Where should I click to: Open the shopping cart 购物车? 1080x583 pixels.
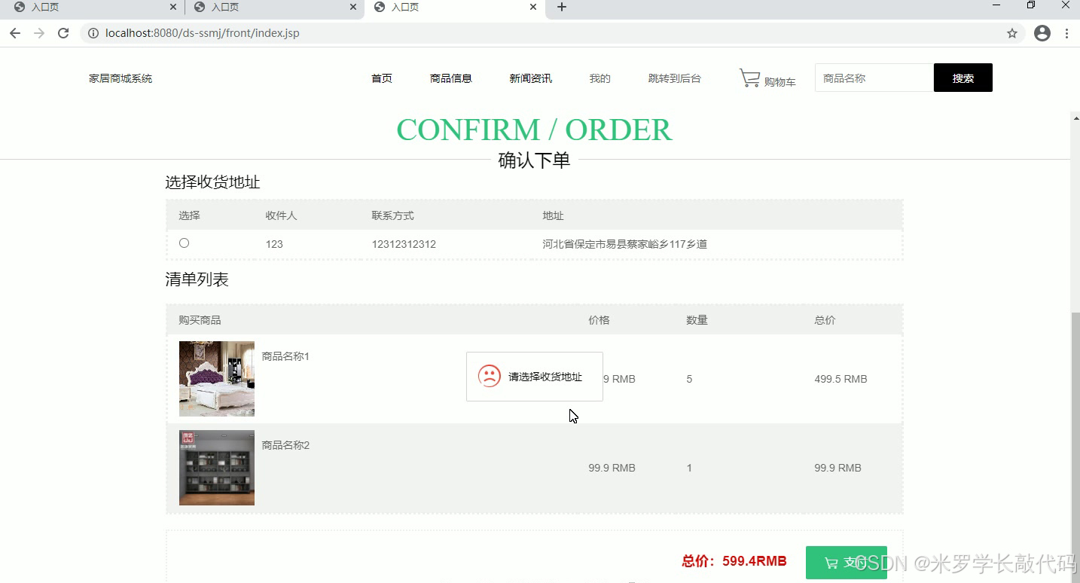click(767, 78)
